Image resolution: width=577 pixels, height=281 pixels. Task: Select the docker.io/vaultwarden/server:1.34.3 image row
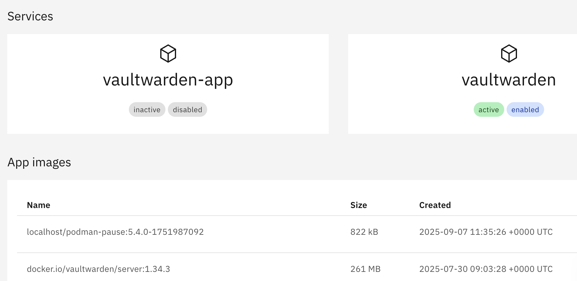(x=98, y=269)
